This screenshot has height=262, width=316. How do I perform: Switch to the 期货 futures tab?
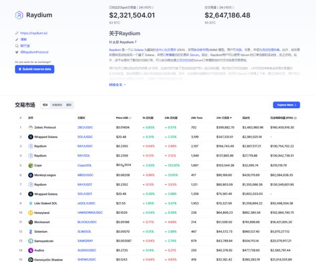(x=69, y=105)
